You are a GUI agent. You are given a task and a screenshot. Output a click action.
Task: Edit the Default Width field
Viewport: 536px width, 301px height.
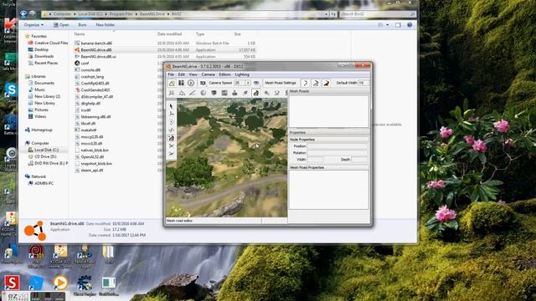pos(363,83)
